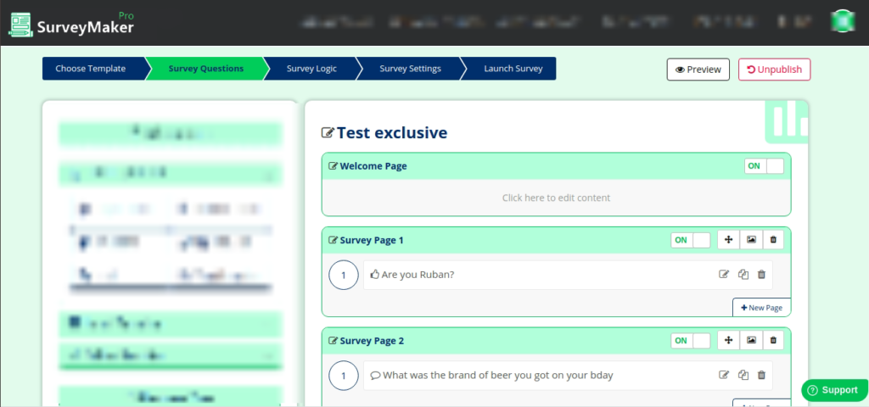Click the 'Test exclusive' title text
Image resolution: width=869 pixels, height=407 pixels.
tap(392, 133)
